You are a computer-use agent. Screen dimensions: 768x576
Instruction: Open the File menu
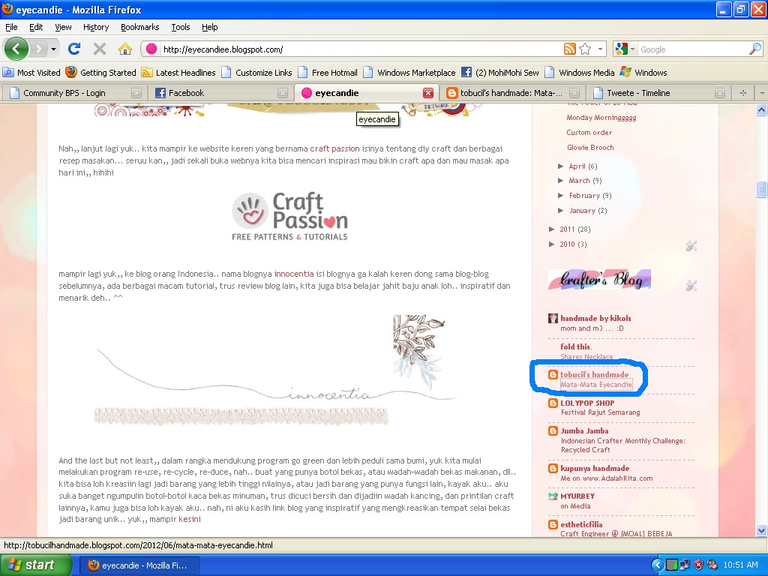coord(11,27)
